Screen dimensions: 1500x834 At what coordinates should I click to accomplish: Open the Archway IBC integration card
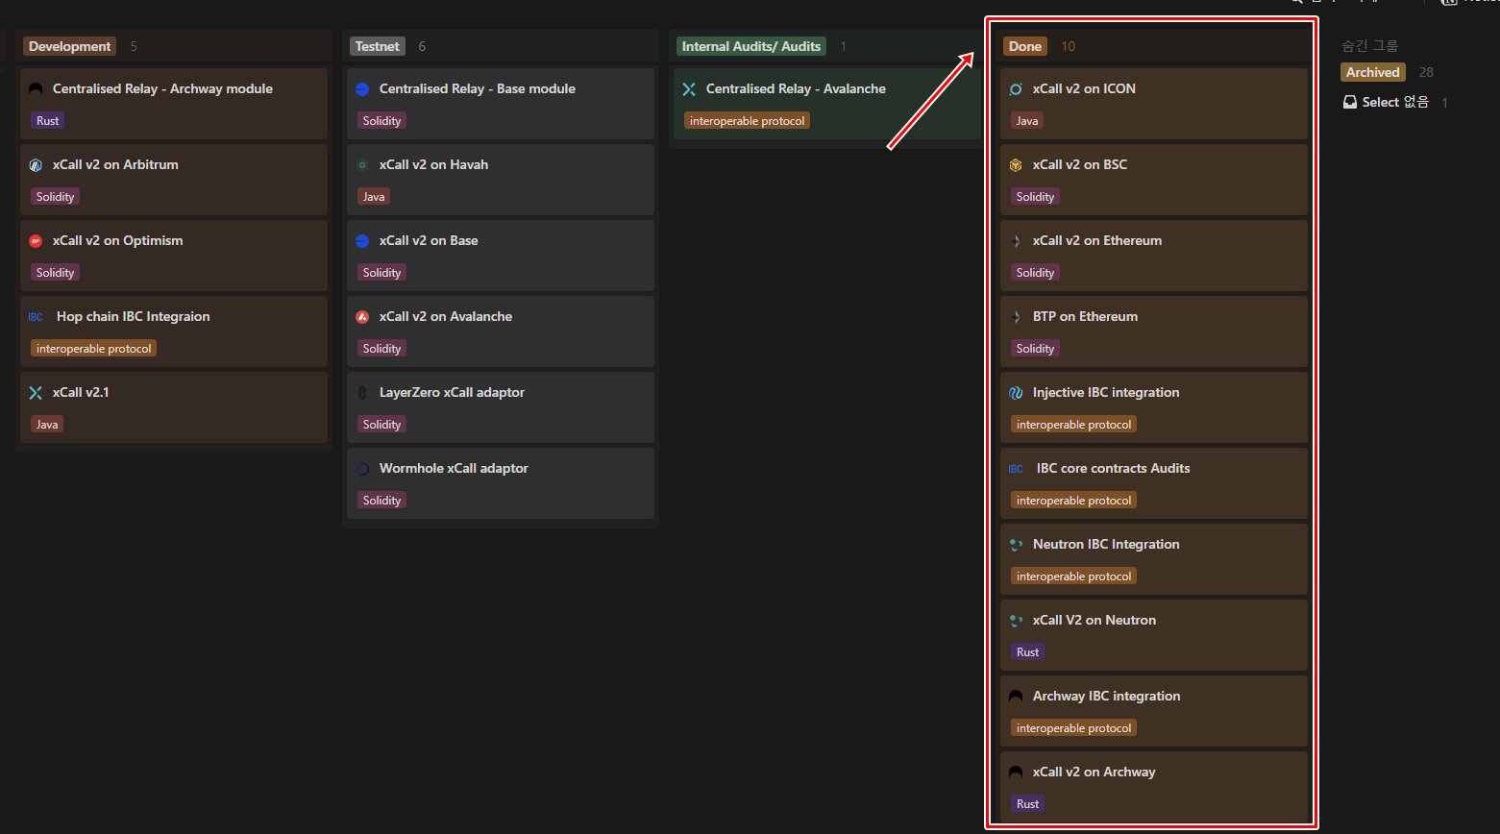point(1154,711)
